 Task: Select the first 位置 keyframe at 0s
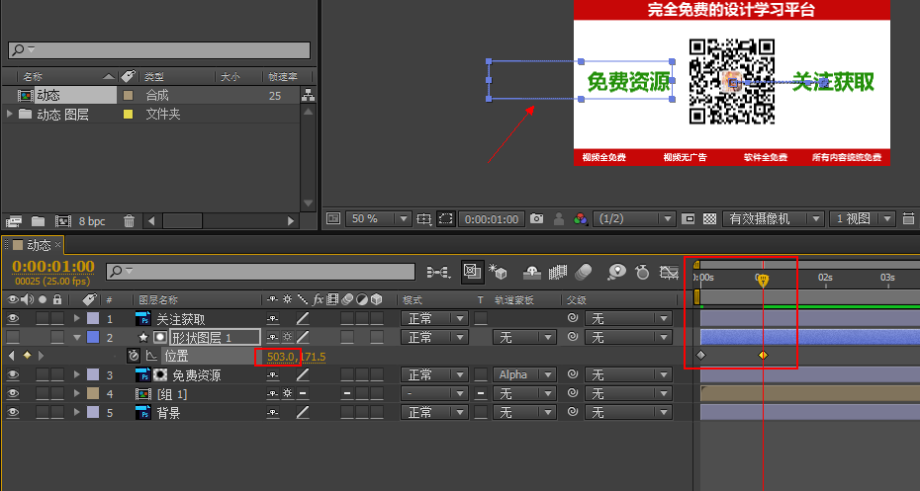[700, 355]
